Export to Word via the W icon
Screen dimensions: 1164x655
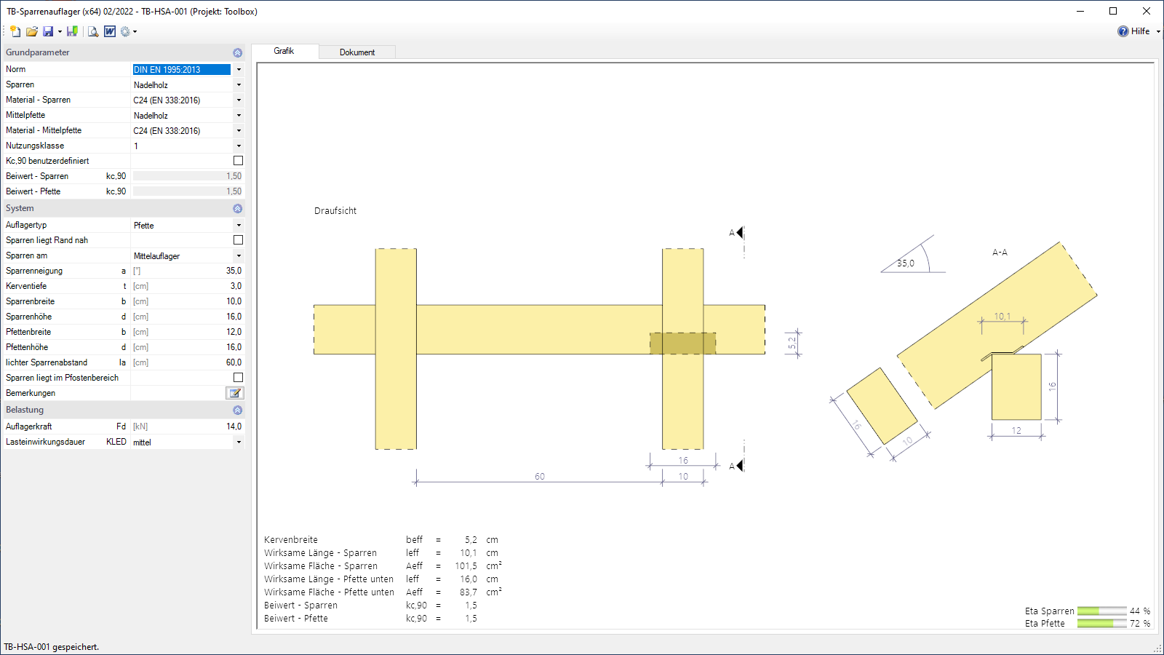(x=110, y=31)
